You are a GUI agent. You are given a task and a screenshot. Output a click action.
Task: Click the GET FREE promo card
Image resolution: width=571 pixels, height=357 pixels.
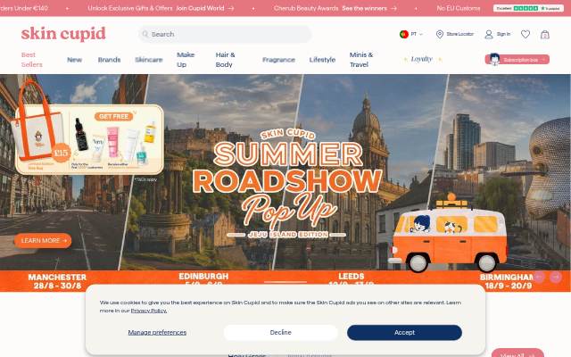point(89,139)
